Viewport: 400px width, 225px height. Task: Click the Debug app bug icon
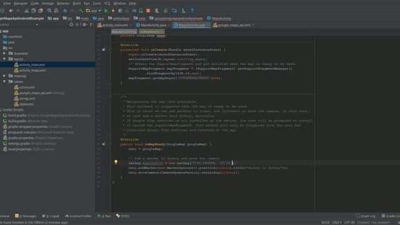point(120,11)
